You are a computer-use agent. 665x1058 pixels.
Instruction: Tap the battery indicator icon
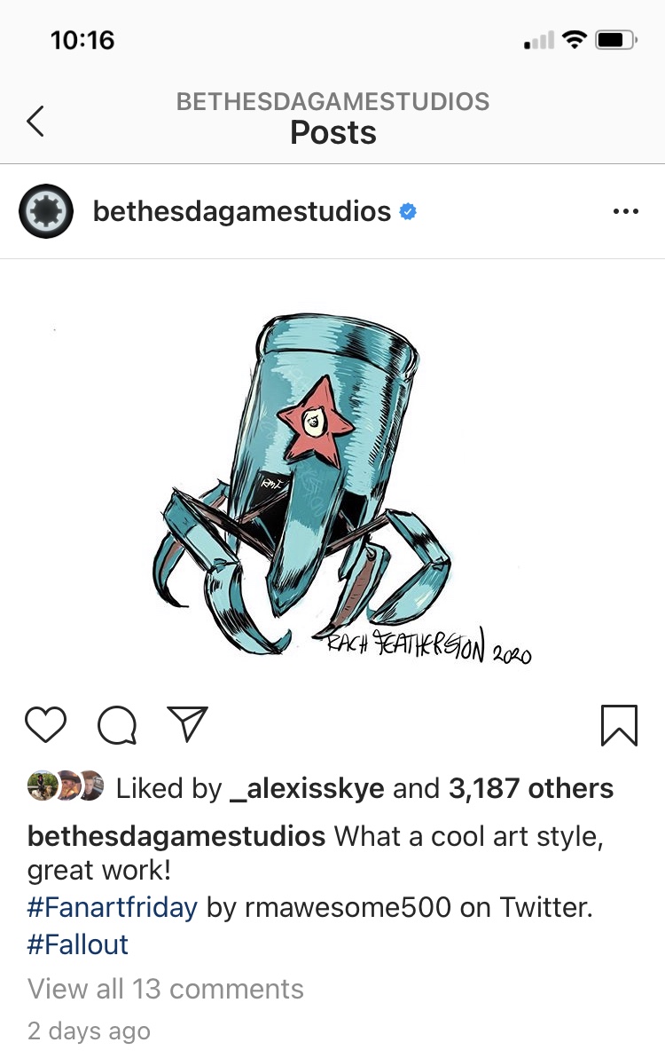click(616, 40)
